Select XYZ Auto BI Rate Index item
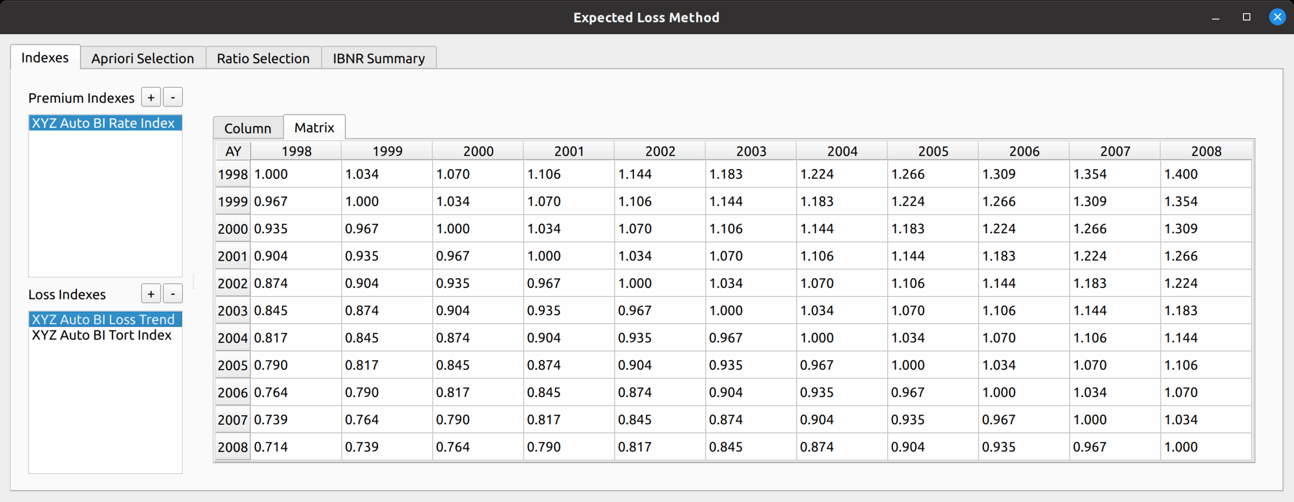Image resolution: width=1294 pixels, height=502 pixels. [103, 123]
